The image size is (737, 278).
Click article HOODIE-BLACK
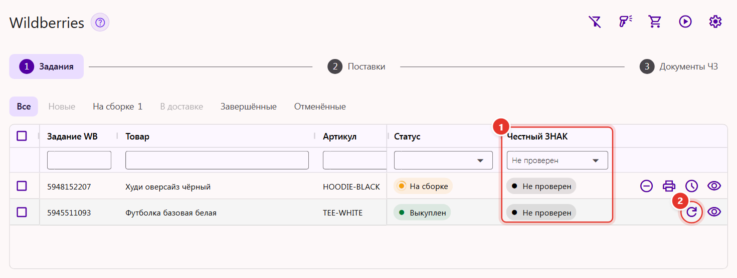coord(351,186)
